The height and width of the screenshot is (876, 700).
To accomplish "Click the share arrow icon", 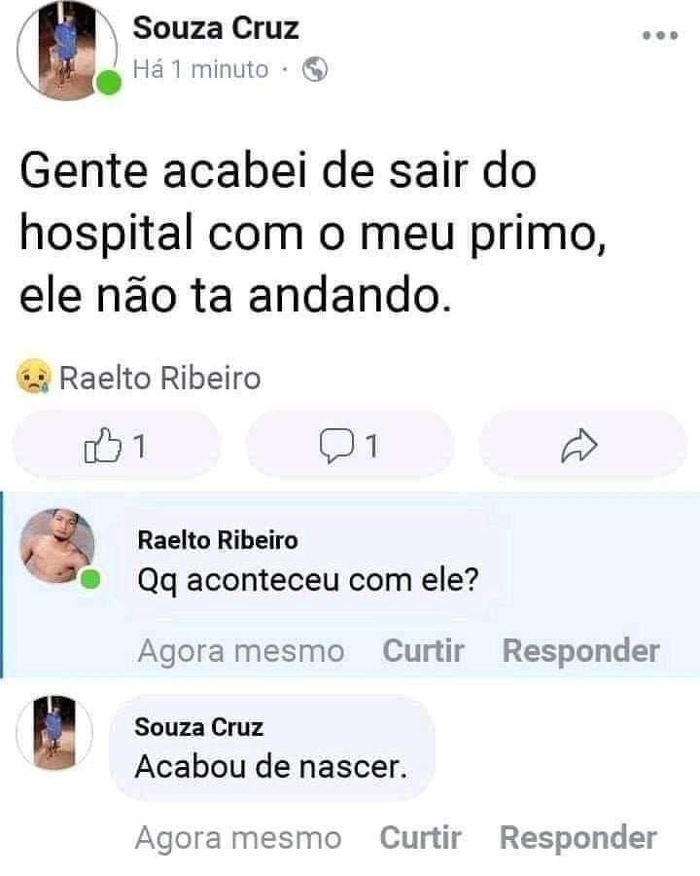I will tap(577, 446).
